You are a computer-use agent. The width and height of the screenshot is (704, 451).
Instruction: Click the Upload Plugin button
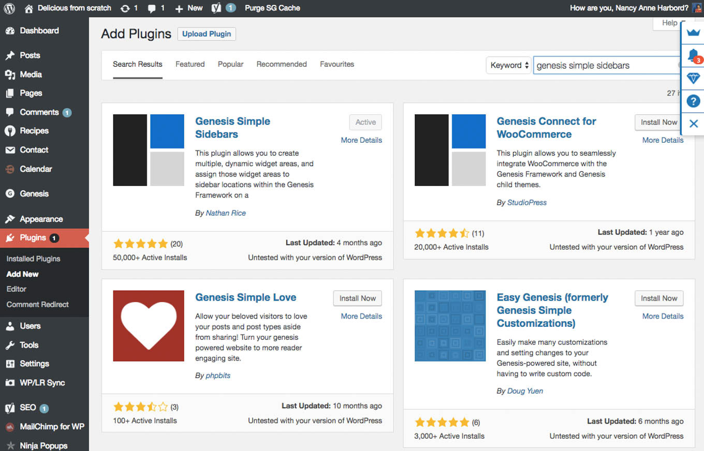click(x=207, y=34)
